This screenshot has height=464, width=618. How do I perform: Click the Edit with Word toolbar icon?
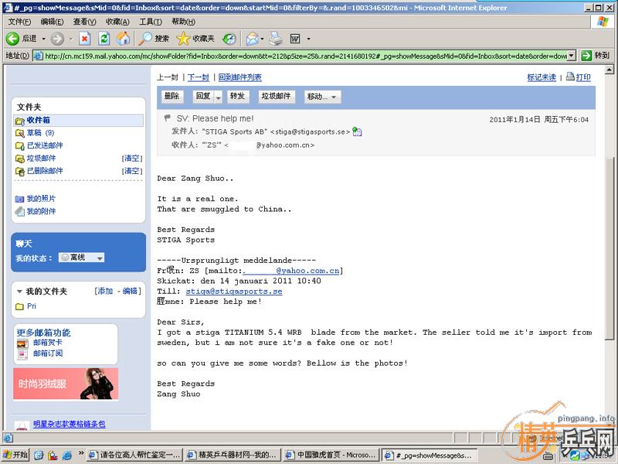pyautogui.click(x=295, y=38)
